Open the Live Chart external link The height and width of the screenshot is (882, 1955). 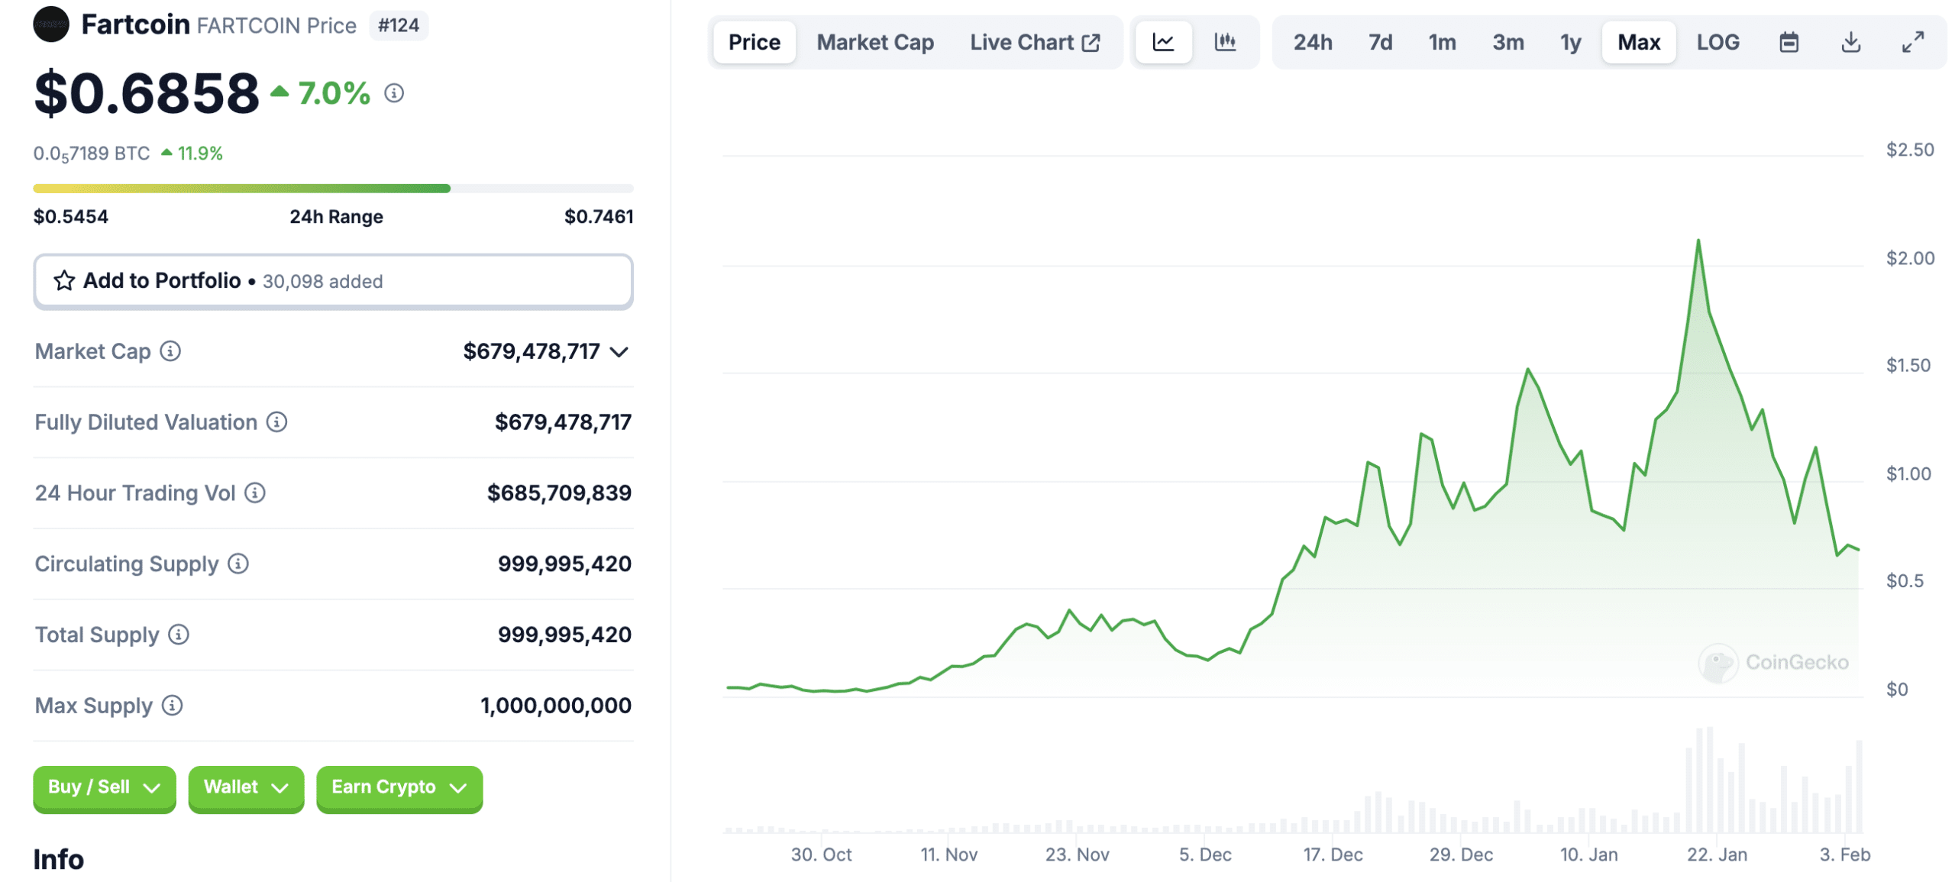click(1035, 42)
